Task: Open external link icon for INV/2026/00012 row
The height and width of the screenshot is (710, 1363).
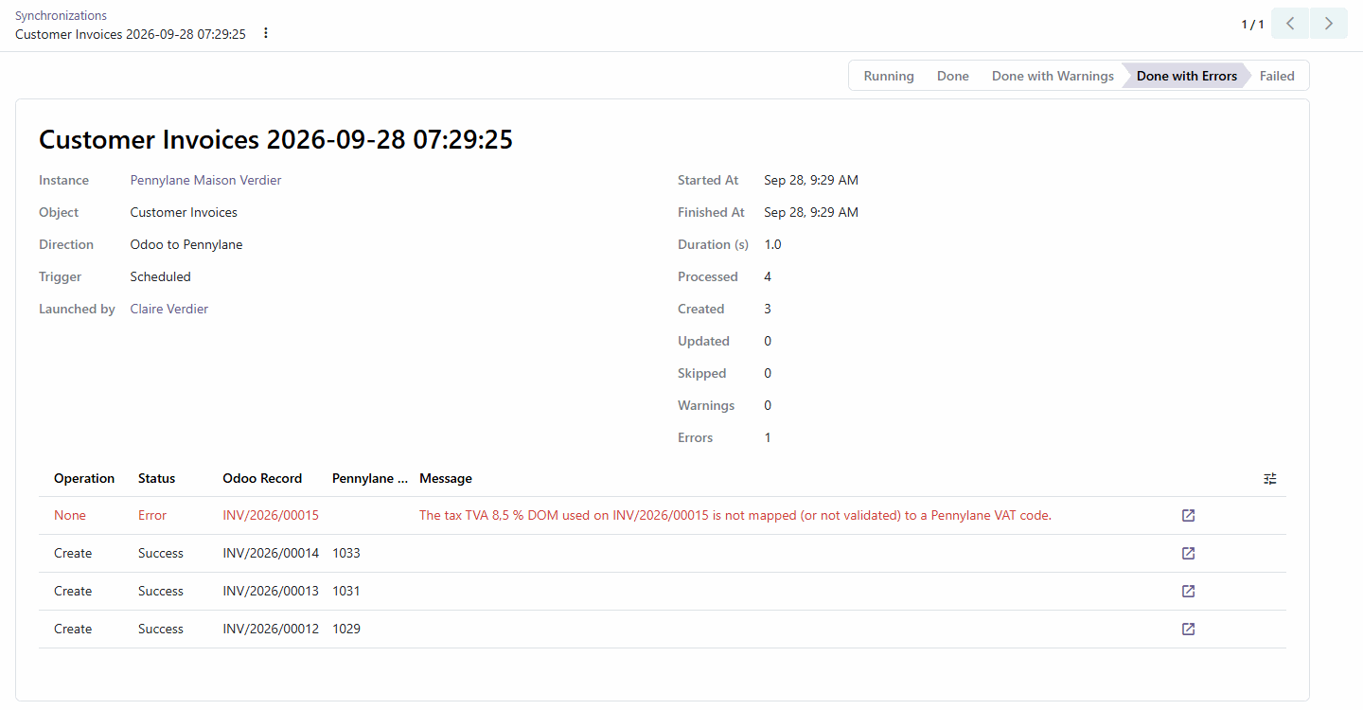Action: tap(1189, 630)
